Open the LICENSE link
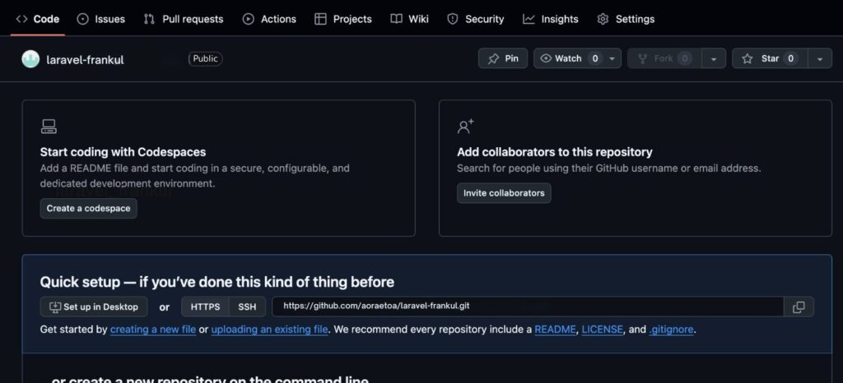843x383 pixels. (x=602, y=330)
